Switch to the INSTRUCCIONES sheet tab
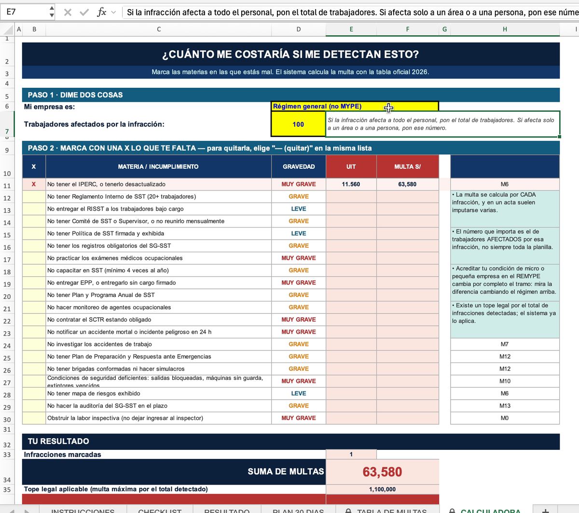The width and height of the screenshot is (579, 513). (x=83, y=511)
